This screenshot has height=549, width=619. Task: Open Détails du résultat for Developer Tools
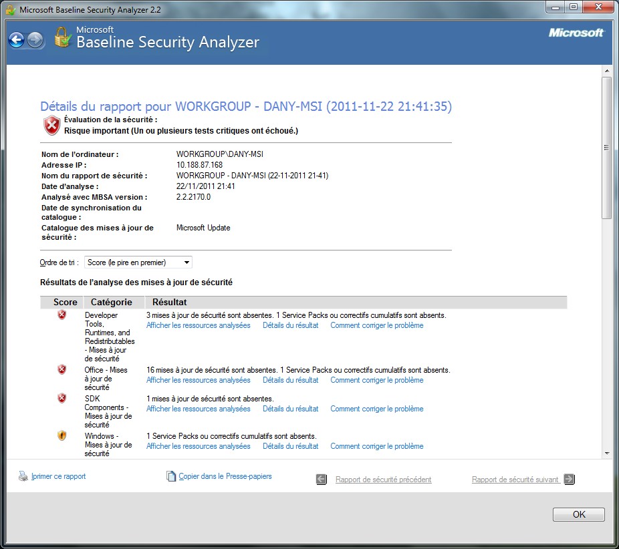pyautogui.click(x=291, y=325)
